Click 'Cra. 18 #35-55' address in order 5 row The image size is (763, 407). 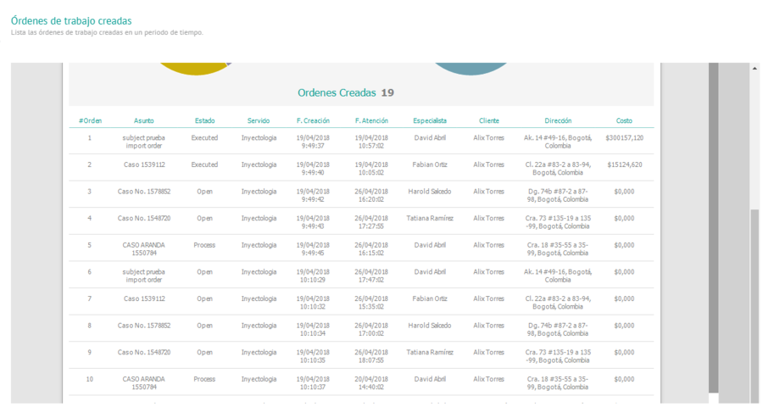click(x=558, y=248)
